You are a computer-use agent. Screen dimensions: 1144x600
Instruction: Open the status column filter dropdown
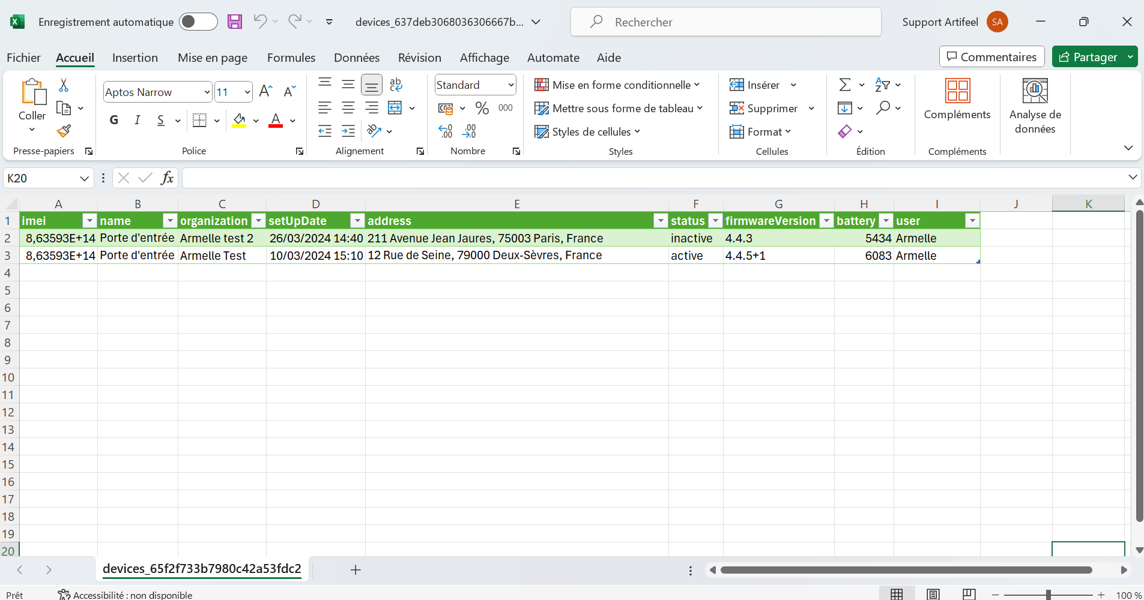click(x=715, y=221)
